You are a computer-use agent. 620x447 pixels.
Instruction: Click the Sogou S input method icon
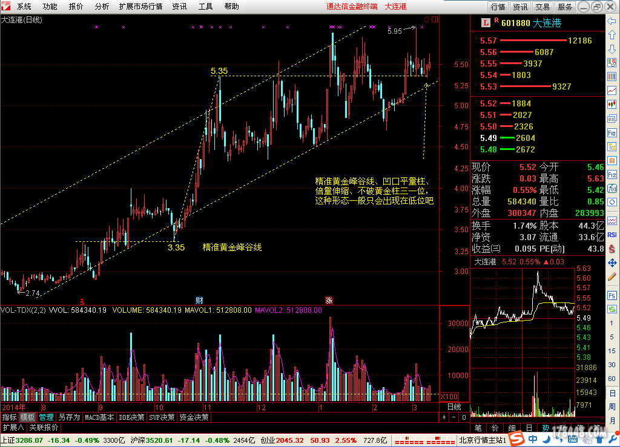[x=516, y=439]
